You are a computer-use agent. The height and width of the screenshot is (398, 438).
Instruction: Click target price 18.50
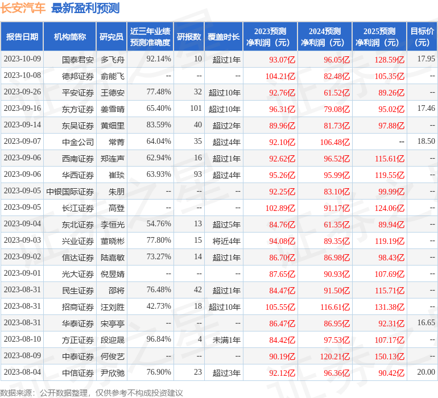426,141
